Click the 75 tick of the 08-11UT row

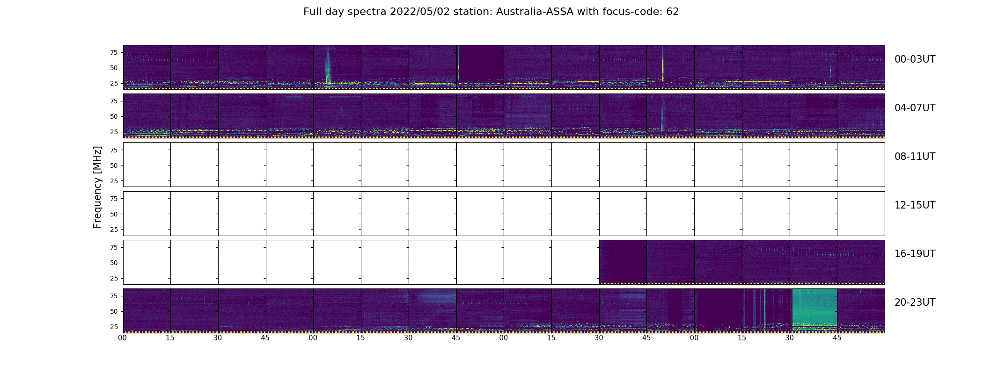(114, 150)
